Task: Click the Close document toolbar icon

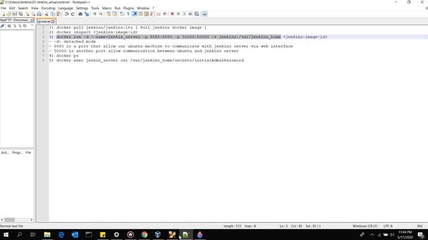Action: click(27, 14)
